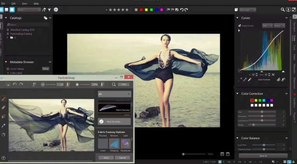The width and height of the screenshot is (297, 164).
Task: Toggle pressure control beside brush size 19
Action: click(67, 84)
